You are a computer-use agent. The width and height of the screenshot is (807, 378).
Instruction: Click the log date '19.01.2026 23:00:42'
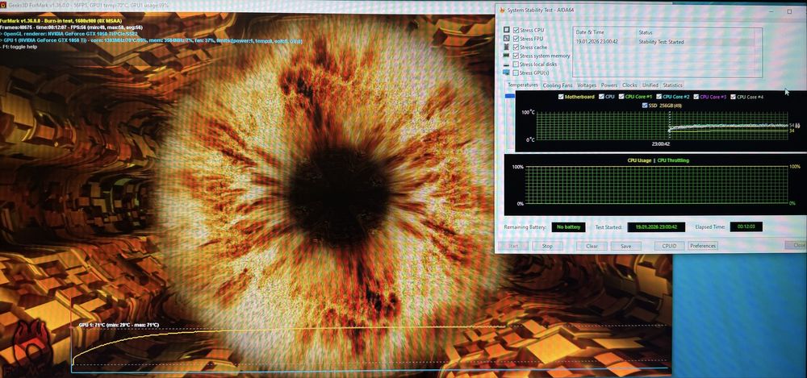[597, 42]
